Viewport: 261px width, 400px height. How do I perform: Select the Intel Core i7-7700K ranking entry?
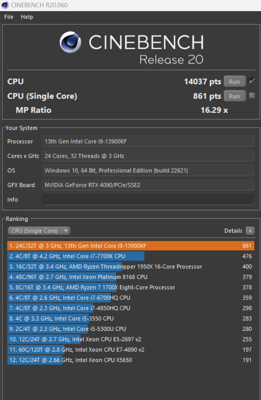[130, 256]
